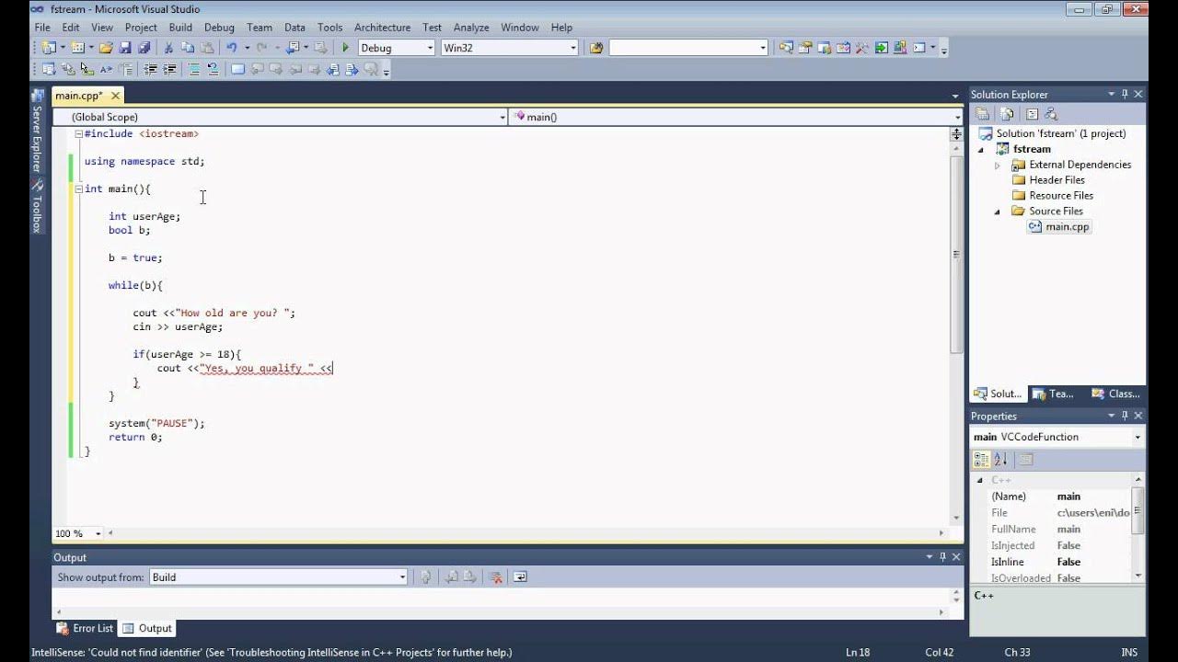Click the IsInline property row
Viewport: 1178px width, 662px height.
click(1057, 562)
